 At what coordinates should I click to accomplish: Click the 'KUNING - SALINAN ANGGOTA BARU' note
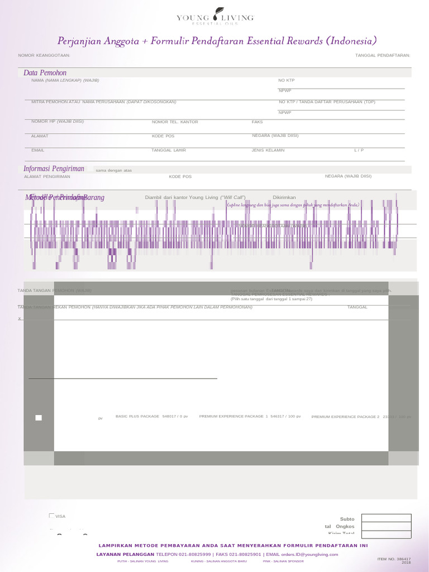tap(219, 561)
